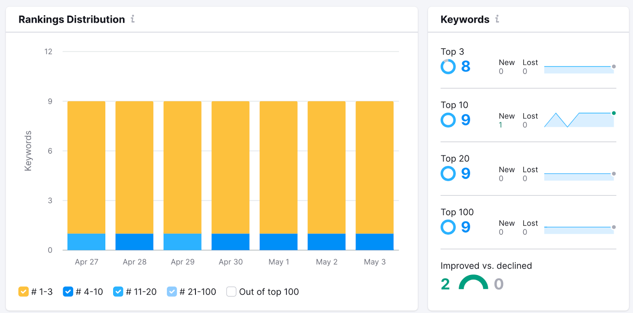Open the Keywords panel info icon
Screen dimensions: 633x313
(x=497, y=19)
